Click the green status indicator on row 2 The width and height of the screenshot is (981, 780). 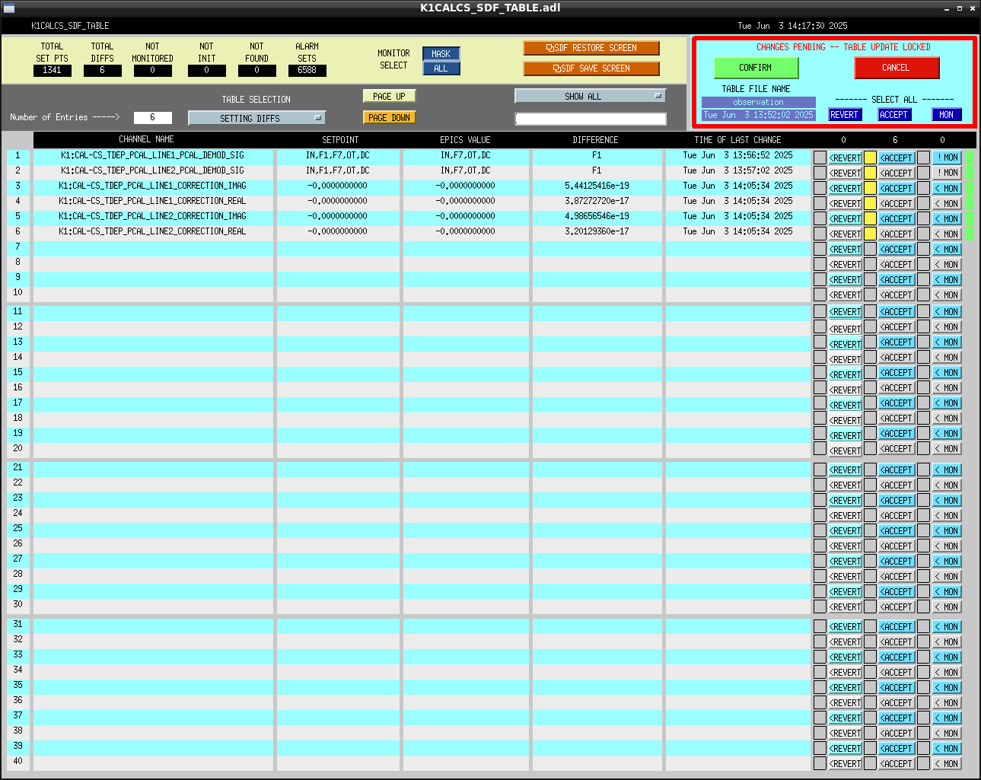[x=969, y=173]
